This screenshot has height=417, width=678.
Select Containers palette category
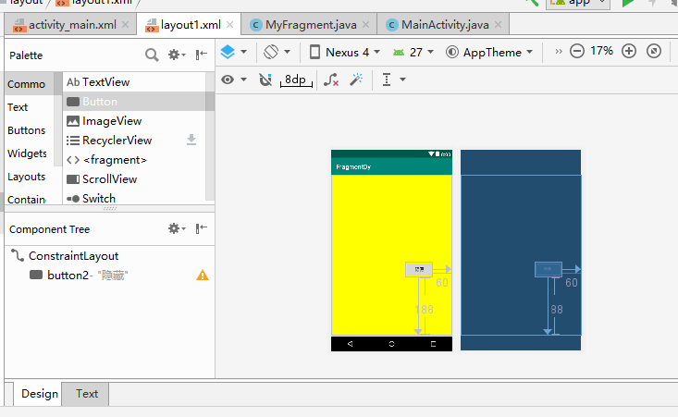pyautogui.click(x=27, y=199)
